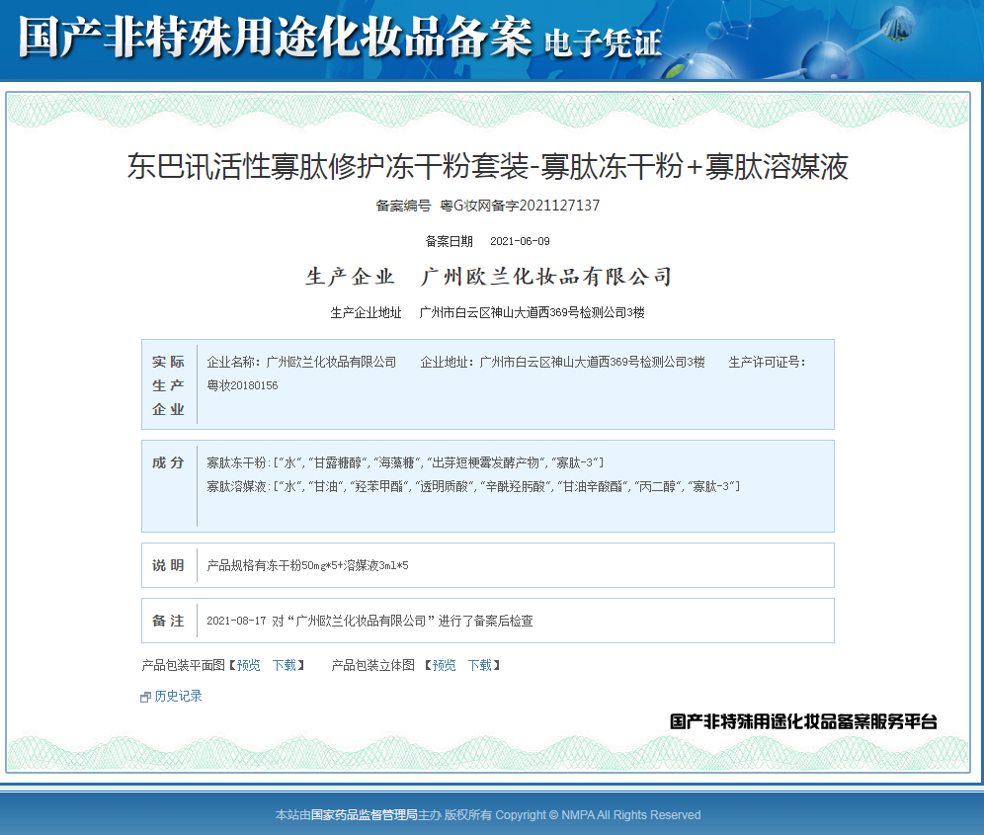Screen dimensions: 984x835
Task: Click the 国产非特殊用途化妆品备案服务平台 signature
Action: click(x=803, y=722)
